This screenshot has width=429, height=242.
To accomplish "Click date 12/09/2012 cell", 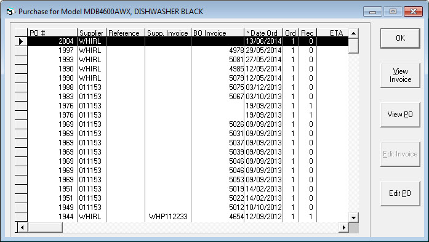I will pos(263,217).
